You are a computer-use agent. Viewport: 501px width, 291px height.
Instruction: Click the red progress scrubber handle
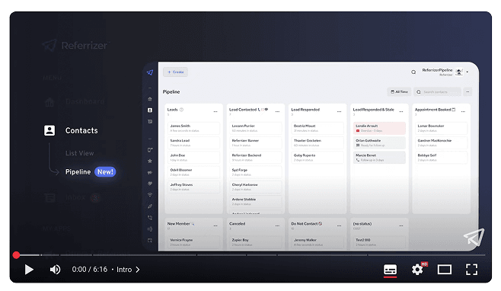point(16,255)
